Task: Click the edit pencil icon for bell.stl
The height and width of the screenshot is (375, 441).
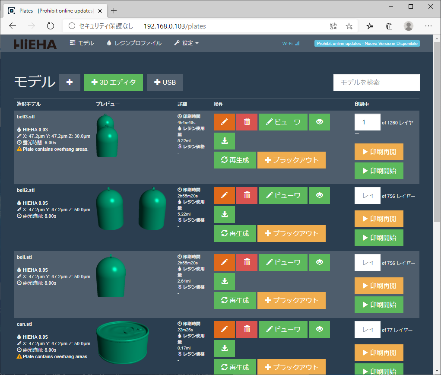Action: [224, 262]
